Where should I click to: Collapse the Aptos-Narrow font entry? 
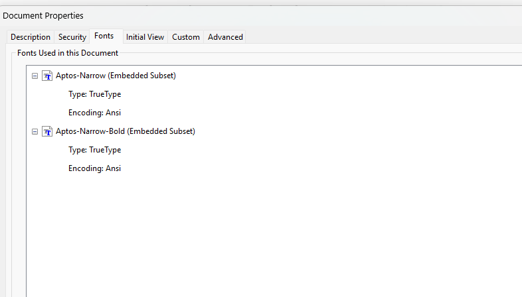point(35,76)
